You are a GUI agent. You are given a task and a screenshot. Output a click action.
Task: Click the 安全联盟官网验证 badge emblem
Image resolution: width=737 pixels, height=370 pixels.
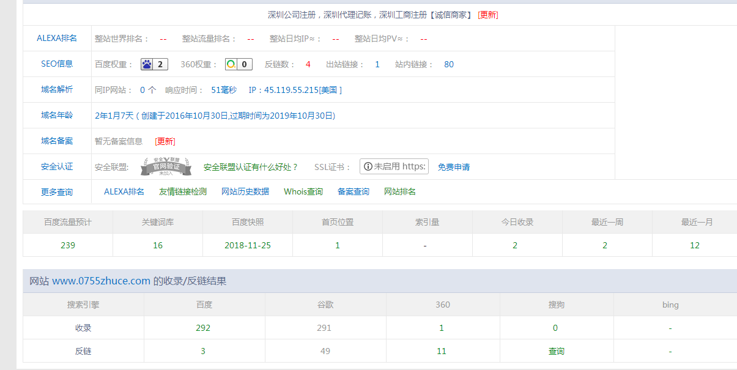point(165,166)
